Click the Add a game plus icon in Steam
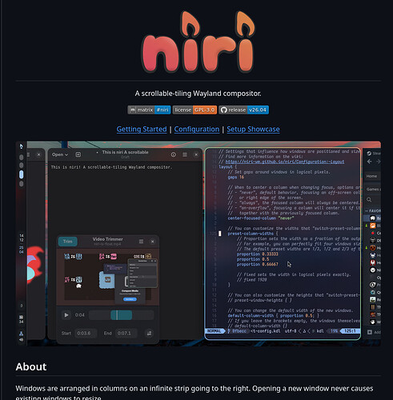 370,332
